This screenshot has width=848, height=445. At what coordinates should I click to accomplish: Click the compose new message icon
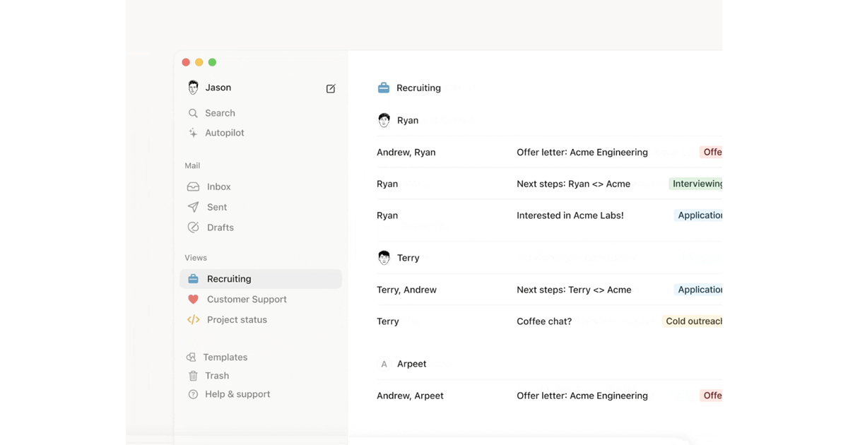pos(331,88)
